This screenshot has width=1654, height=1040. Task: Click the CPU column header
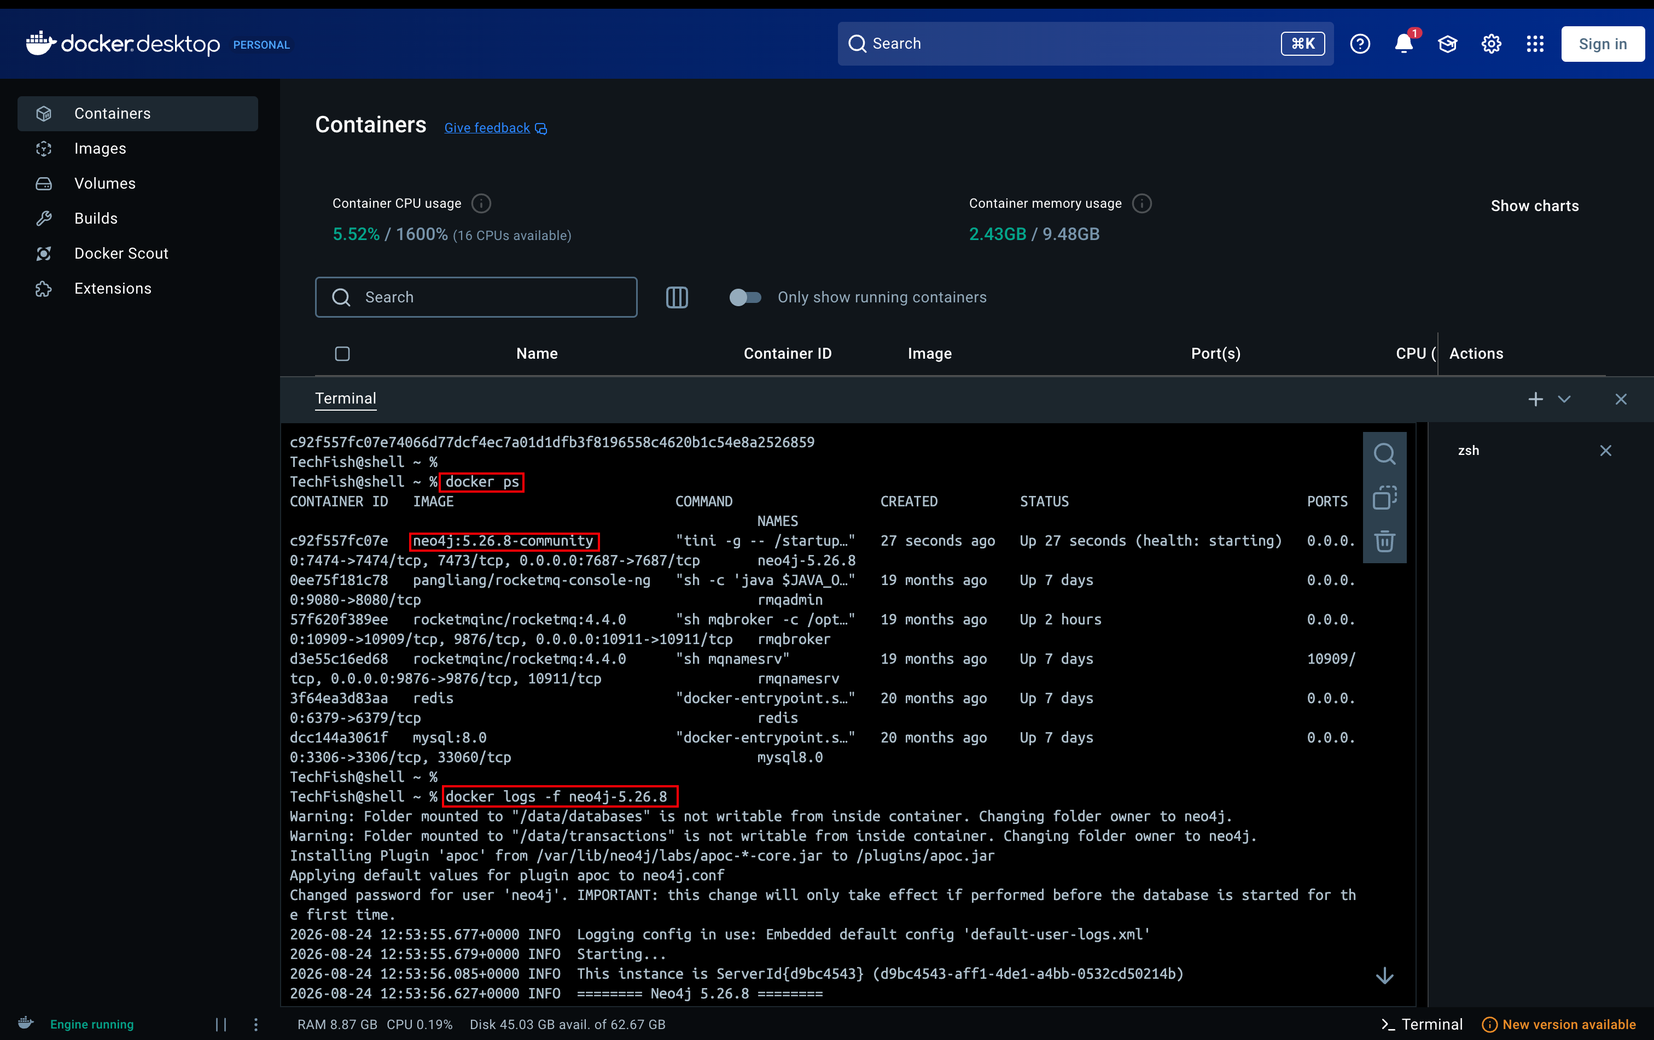pos(1415,354)
